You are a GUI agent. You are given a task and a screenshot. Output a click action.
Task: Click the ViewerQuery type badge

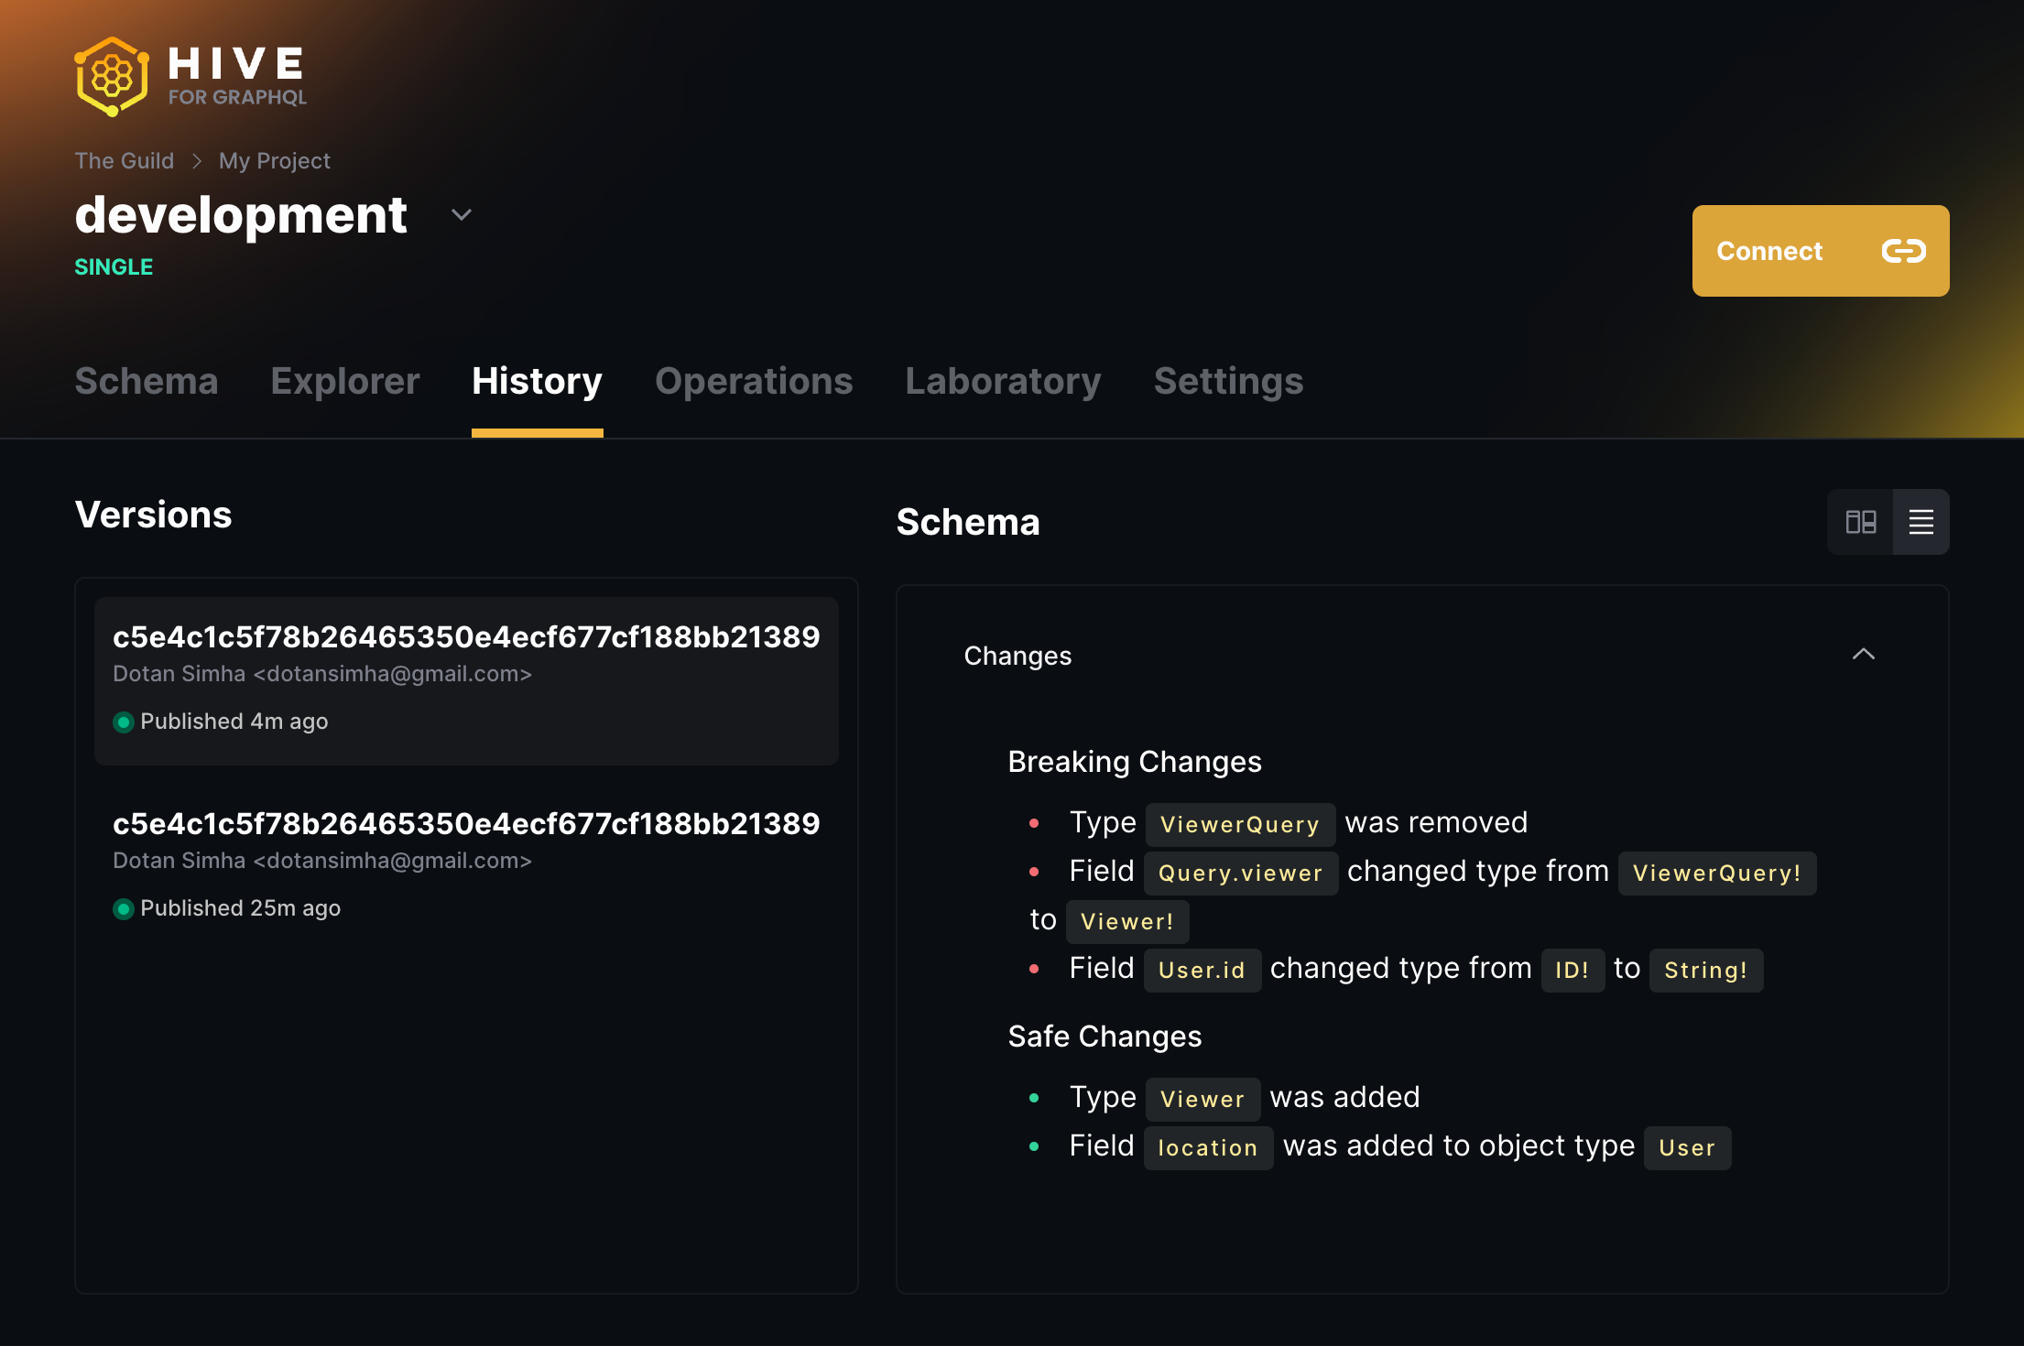[x=1238, y=823]
